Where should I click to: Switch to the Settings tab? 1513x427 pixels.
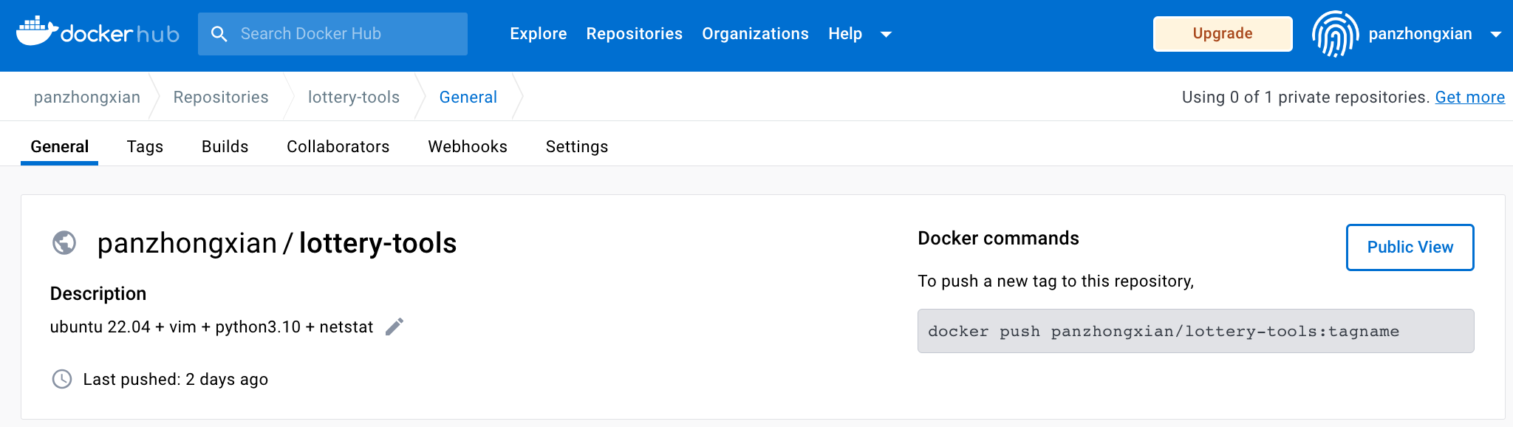tap(577, 146)
